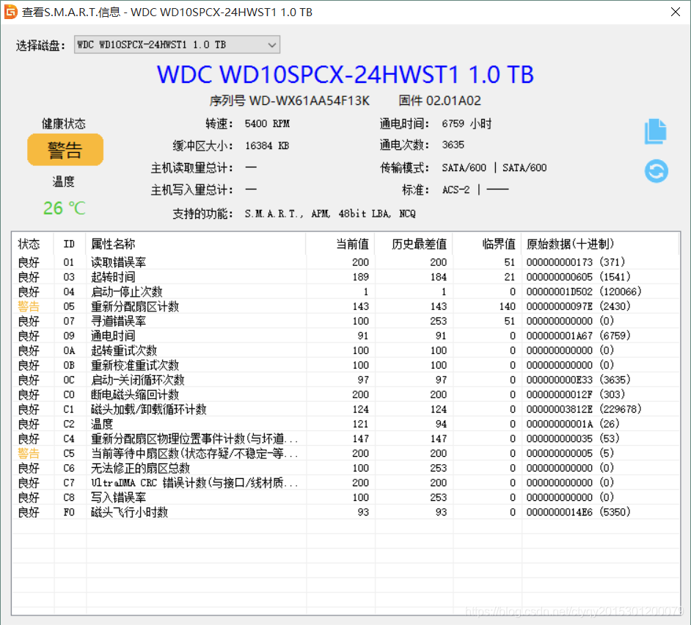Click the firmware version 02.01A02

[x=453, y=101]
